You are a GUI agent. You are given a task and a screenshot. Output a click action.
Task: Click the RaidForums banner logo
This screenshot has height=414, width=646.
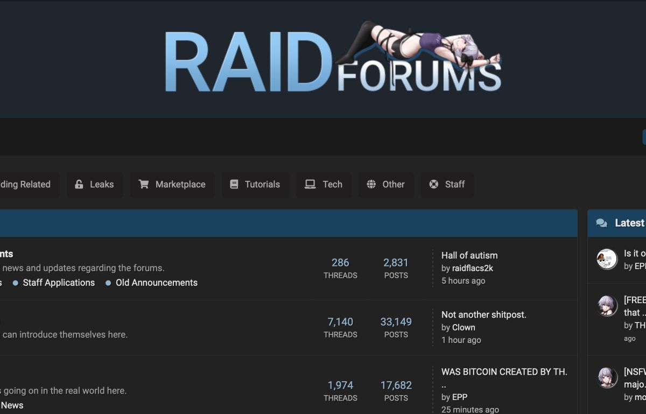click(334, 58)
